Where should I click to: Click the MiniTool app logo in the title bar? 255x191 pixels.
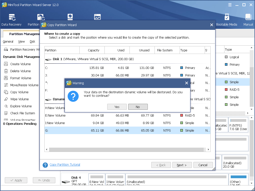[4, 5]
